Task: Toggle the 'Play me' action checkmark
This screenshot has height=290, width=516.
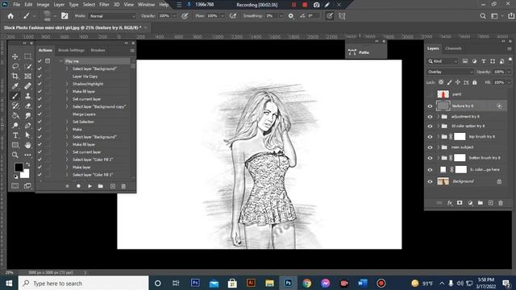Action: coord(40,61)
